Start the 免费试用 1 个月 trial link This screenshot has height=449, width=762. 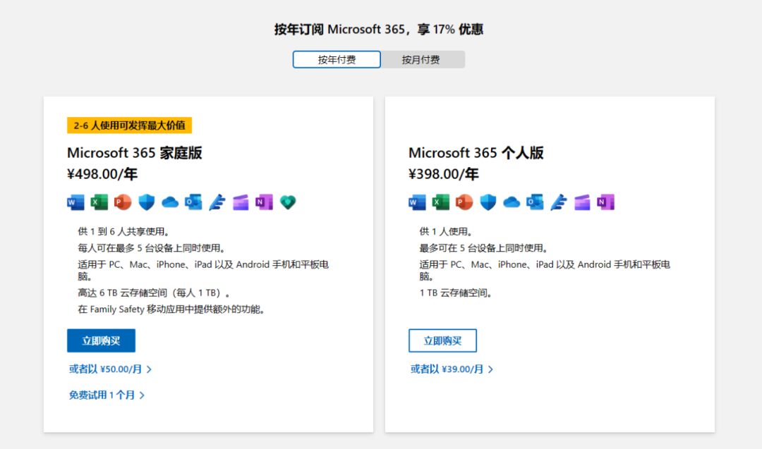(107, 395)
